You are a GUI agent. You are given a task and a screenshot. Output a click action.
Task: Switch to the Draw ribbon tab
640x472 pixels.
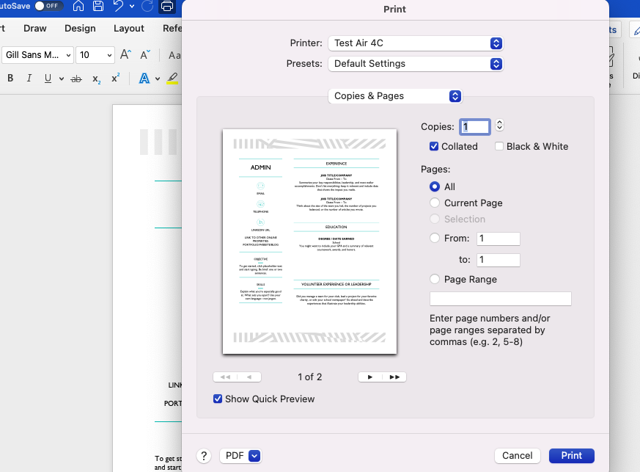(34, 28)
